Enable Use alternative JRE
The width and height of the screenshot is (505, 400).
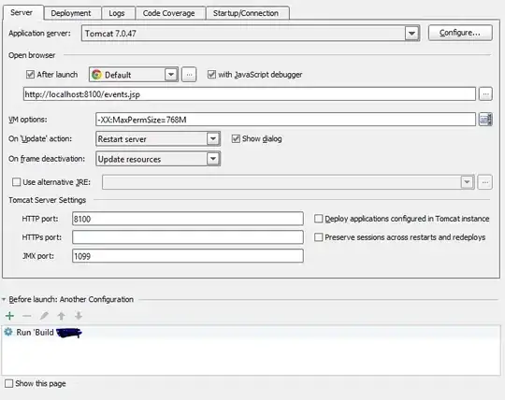point(16,182)
